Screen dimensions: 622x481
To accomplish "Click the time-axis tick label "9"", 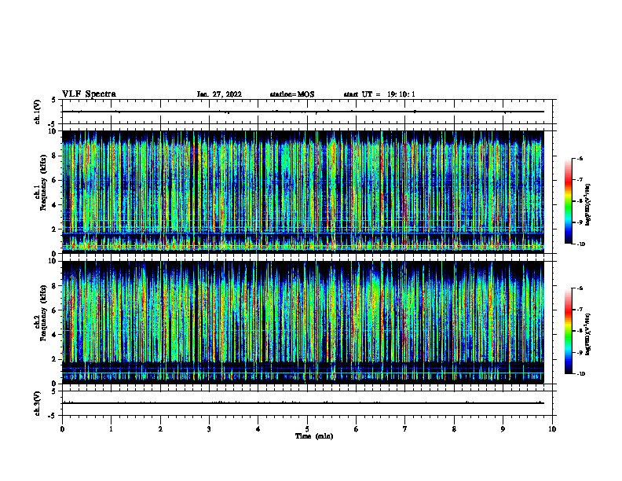I will coord(503,429).
